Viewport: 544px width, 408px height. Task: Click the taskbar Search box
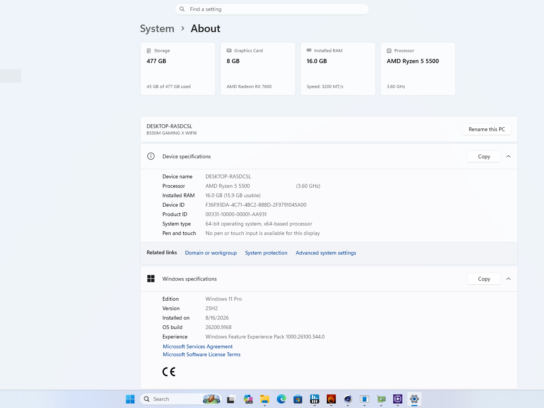pyautogui.click(x=181, y=399)
